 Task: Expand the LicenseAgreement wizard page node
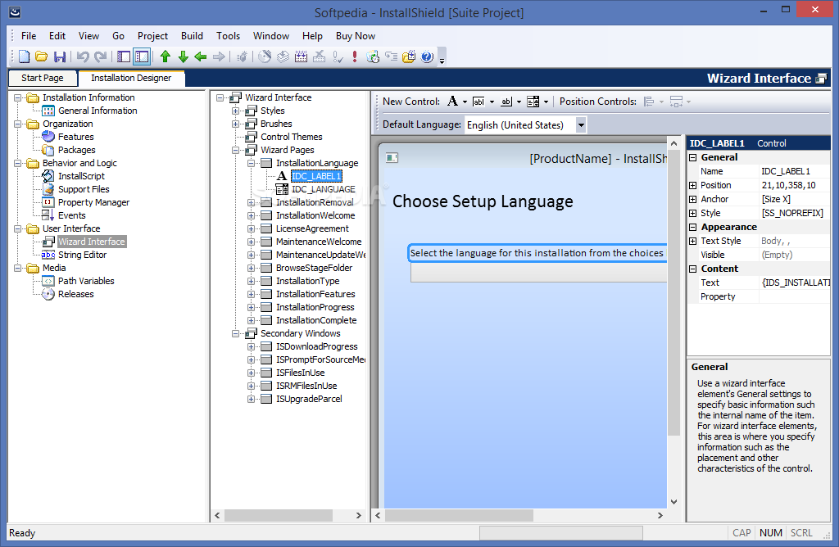(252, 228)
